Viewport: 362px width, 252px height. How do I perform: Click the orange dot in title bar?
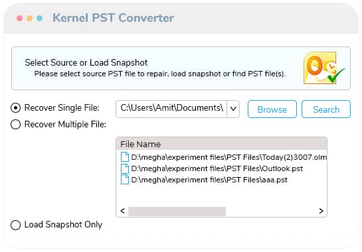coord(29,18)
